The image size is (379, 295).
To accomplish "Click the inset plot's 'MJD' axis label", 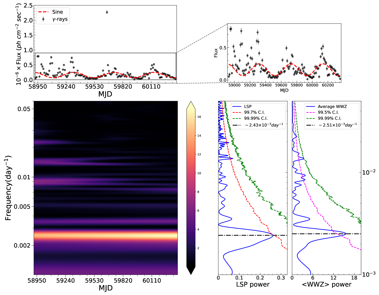I will coord(284,90).
